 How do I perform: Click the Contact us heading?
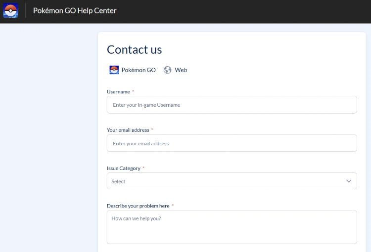click(135, 49)
